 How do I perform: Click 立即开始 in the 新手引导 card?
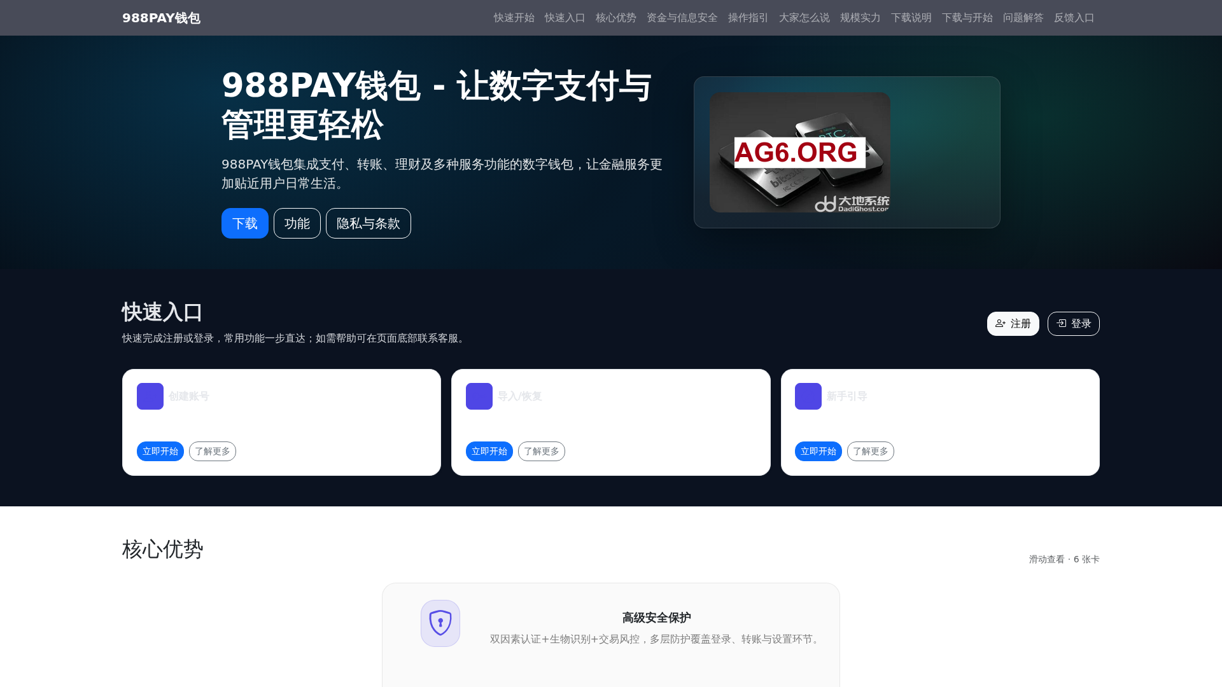(818, 451)
